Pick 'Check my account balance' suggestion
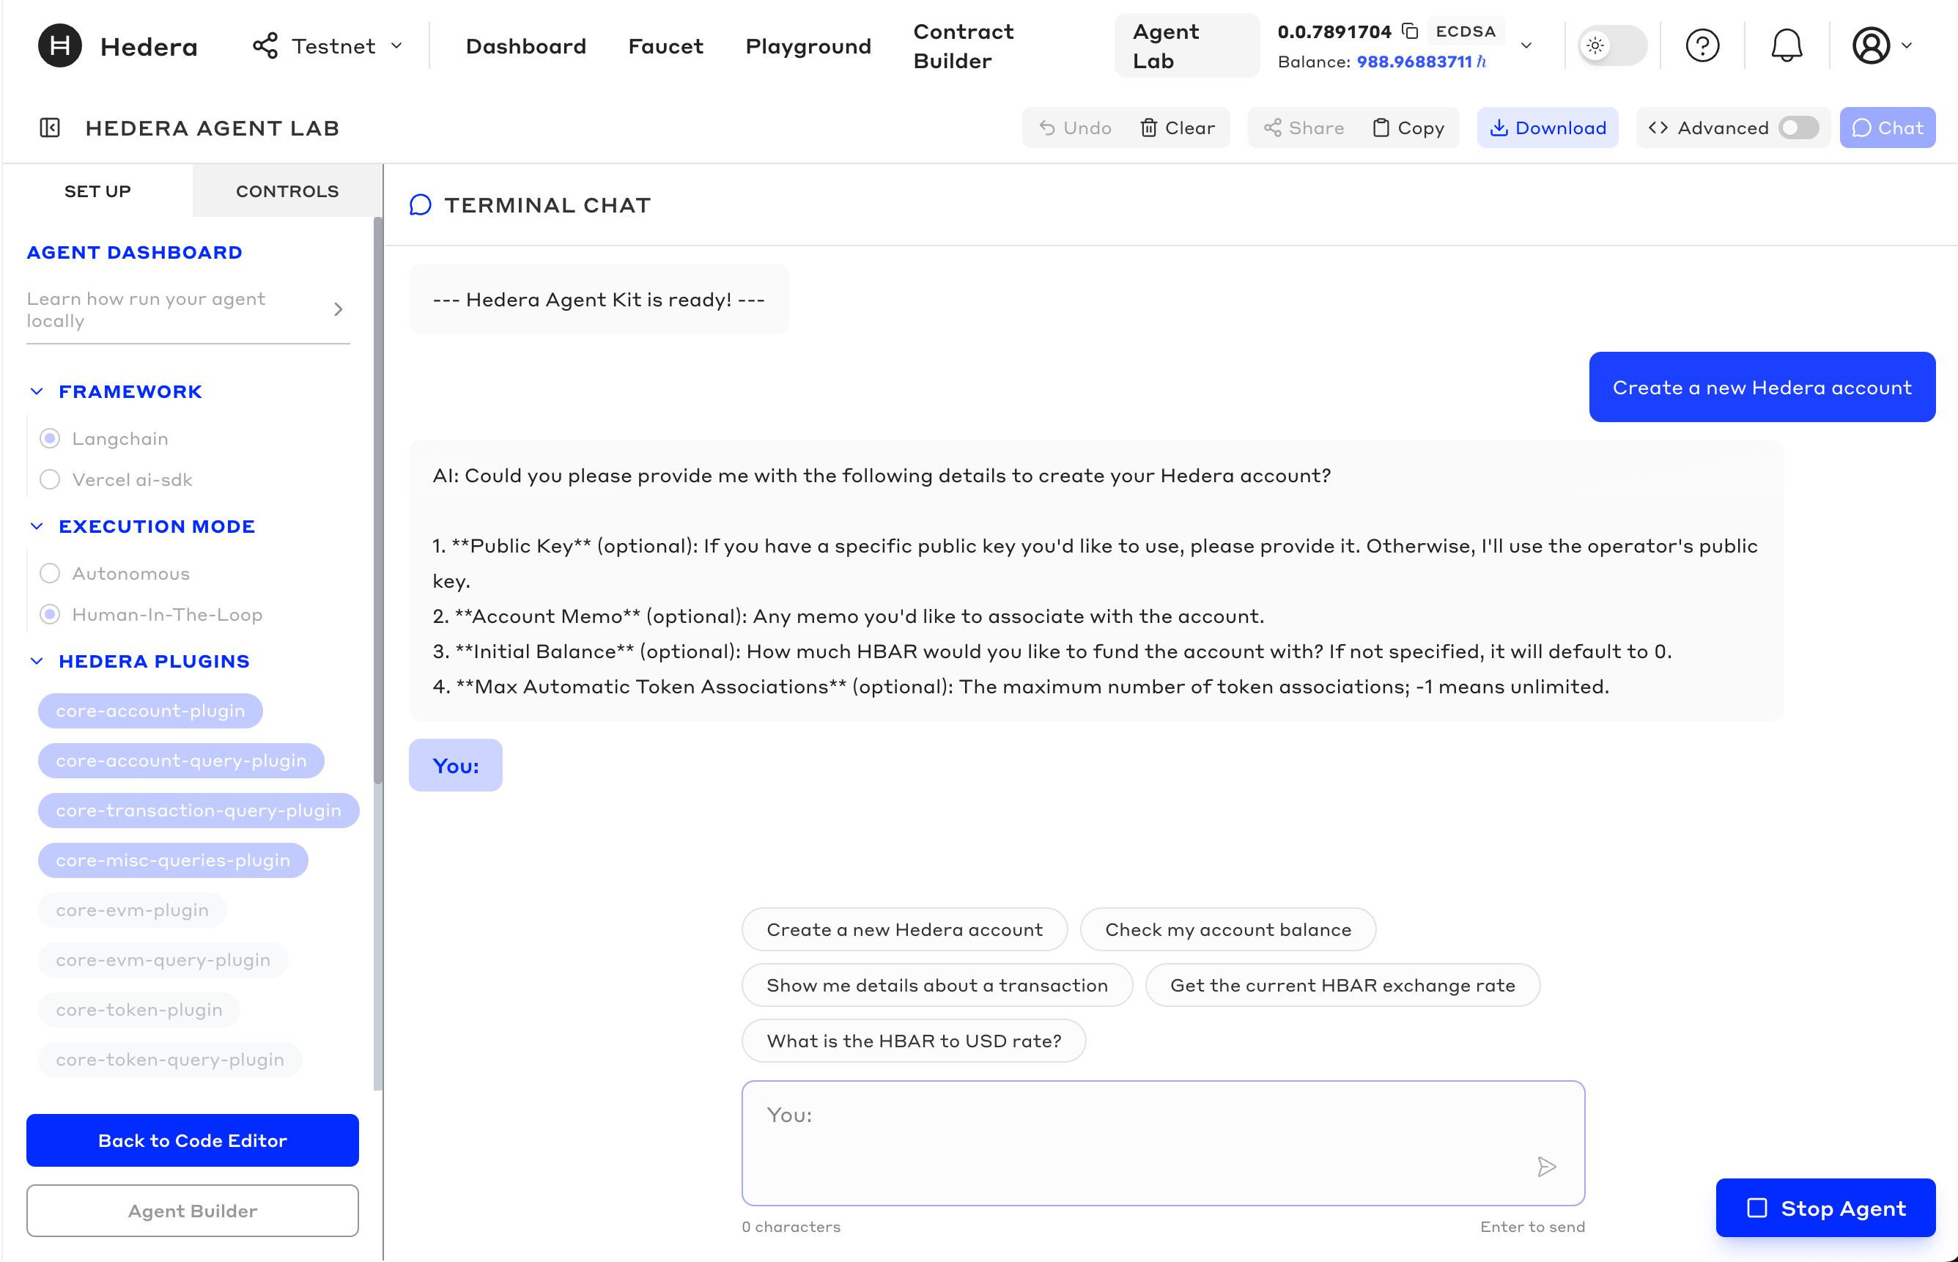This screenshot has height=1262, width=1958. click(1228, 930)
